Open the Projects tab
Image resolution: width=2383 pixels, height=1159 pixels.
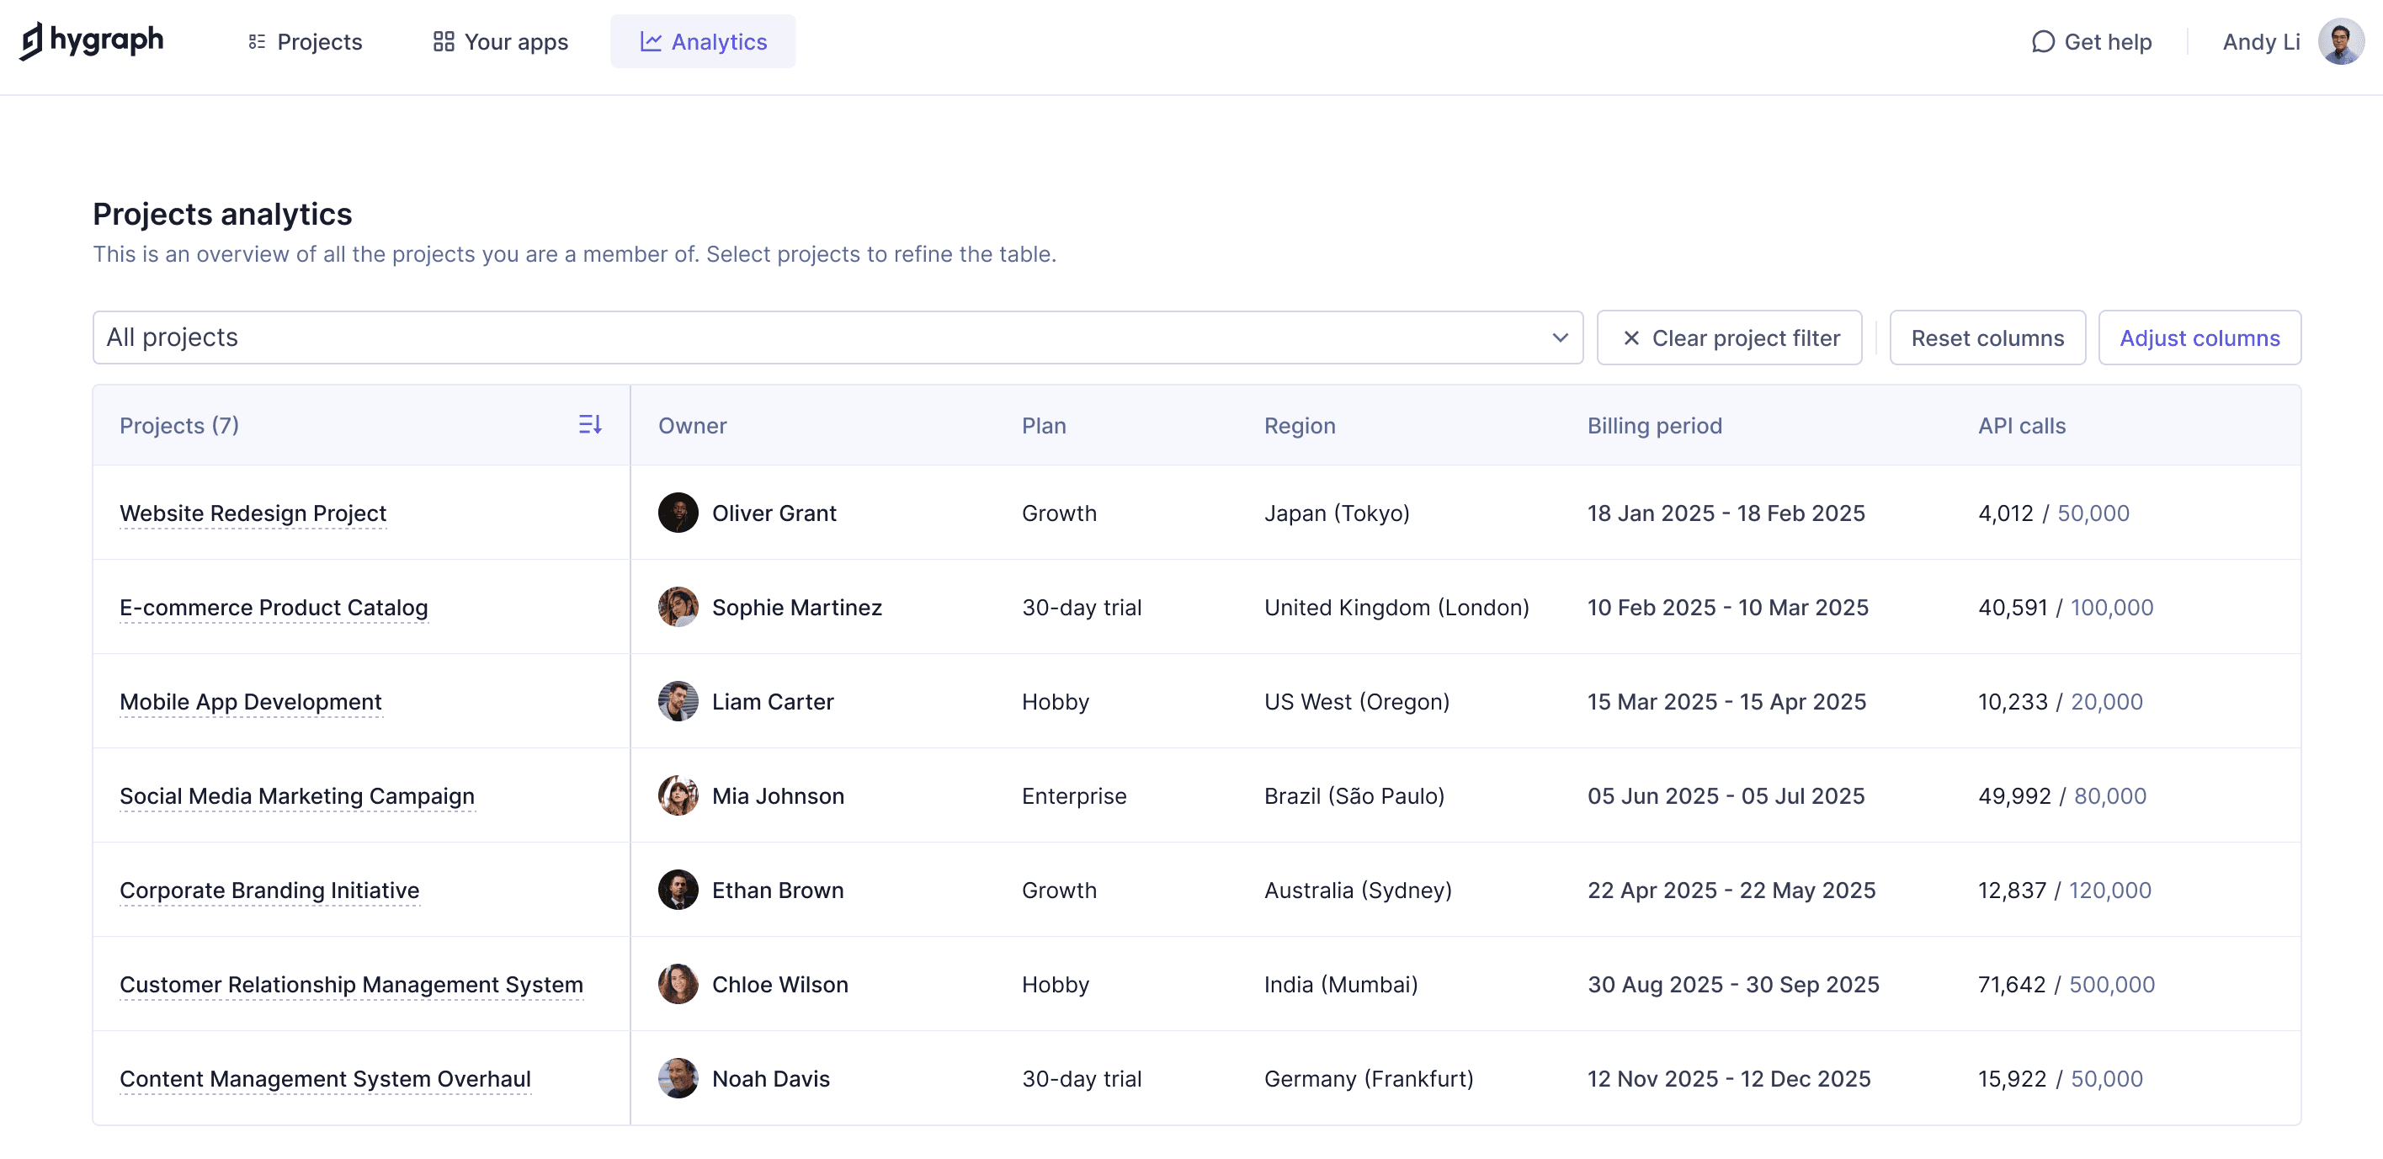point(305,41)
